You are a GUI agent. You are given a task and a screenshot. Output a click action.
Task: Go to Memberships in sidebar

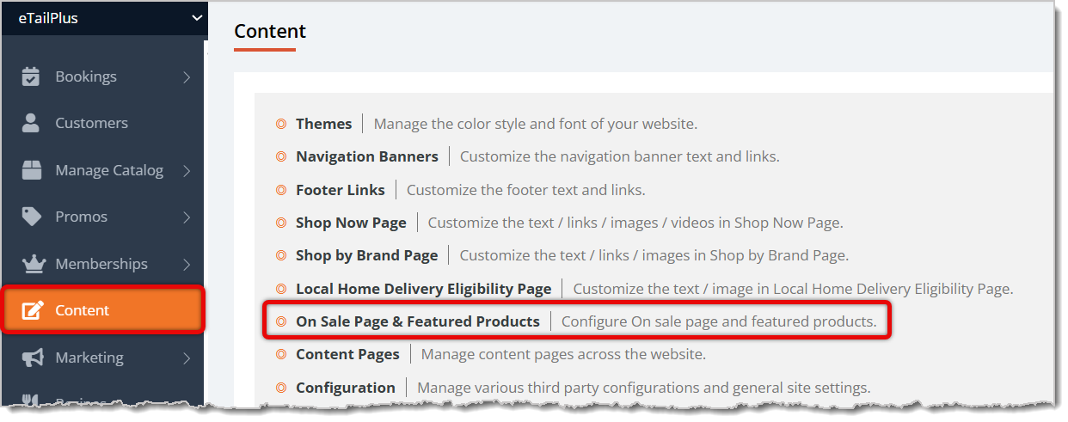[x=101, y=264]
